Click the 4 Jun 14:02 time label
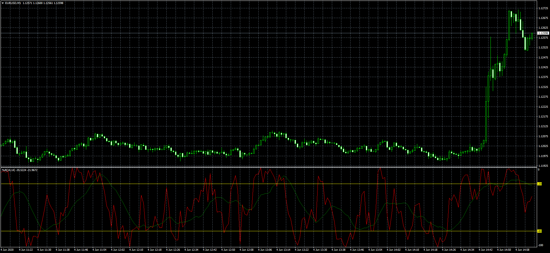The width and height of the screenshot is (550, 253). point(394,250)
